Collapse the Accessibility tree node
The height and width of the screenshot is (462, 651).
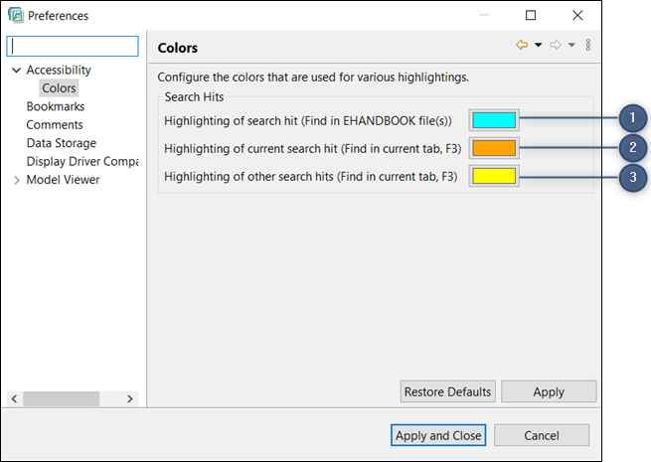pos(16,71)
